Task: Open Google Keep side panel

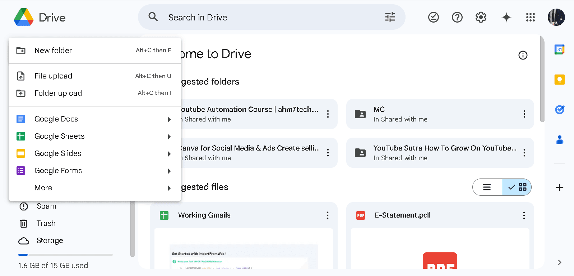Action: tap(560, 80)
